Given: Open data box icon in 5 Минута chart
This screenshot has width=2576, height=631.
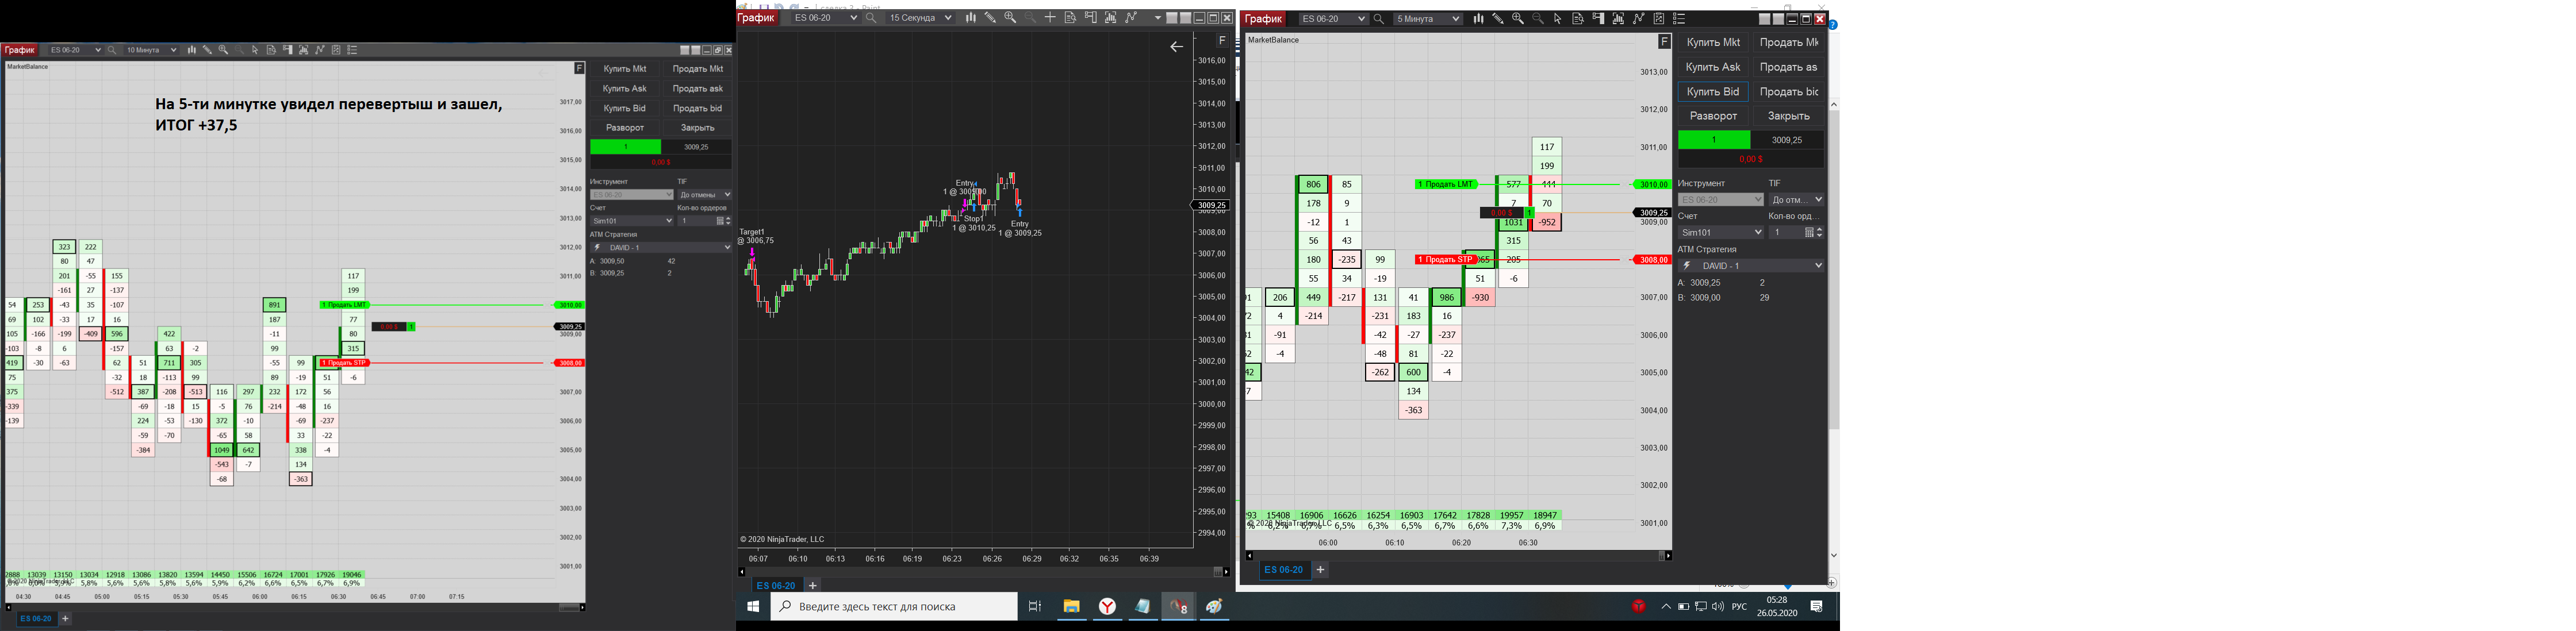Looking at the screenshot, I should pos(1578,19).
